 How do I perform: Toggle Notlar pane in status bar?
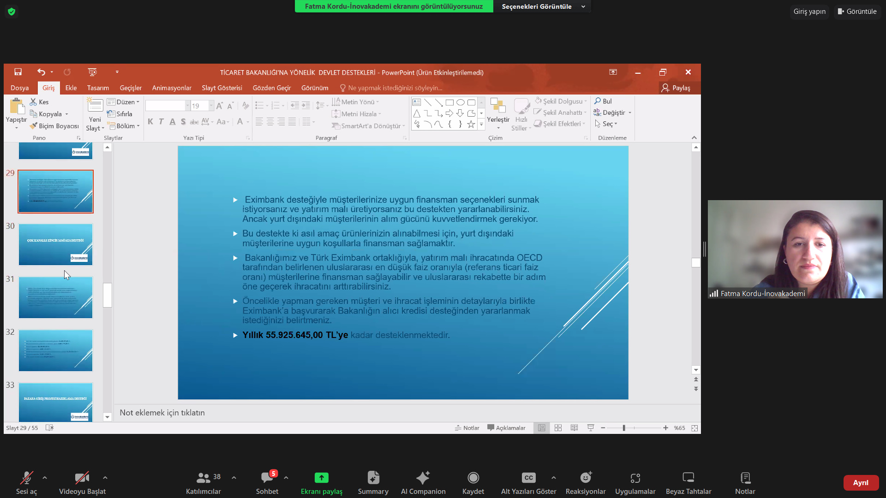(x=467, y=428)
